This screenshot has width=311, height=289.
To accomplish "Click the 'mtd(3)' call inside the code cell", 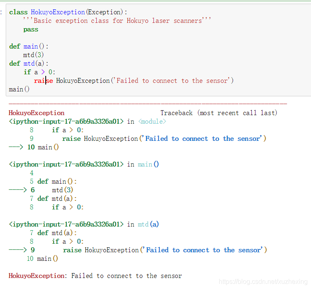I will point(33,55).
